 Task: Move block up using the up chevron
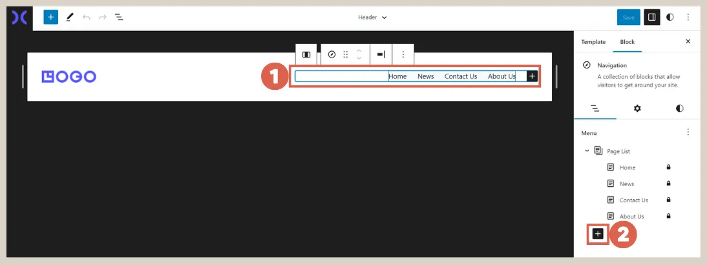[359, 50]
